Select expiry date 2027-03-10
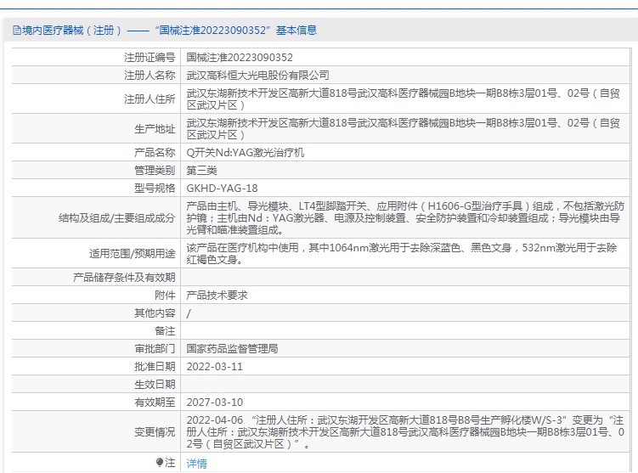The image size is (638, 473). [x=214, y=403]
